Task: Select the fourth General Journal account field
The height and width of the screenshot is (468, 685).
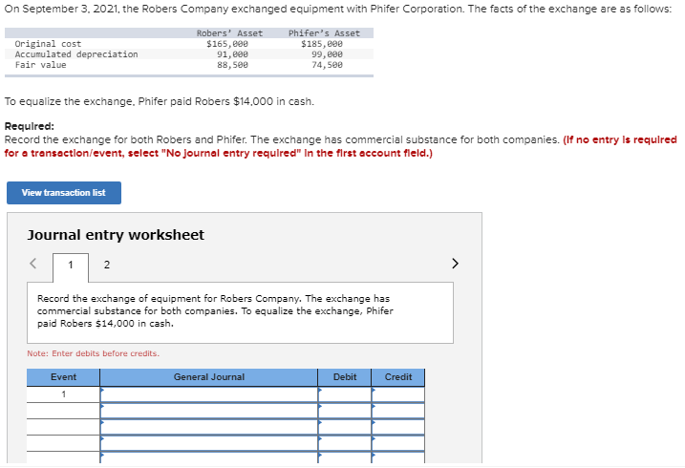Action: click(209, 442)
